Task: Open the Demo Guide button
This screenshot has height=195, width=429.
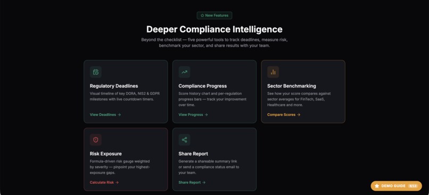Action: click(396, 186)
